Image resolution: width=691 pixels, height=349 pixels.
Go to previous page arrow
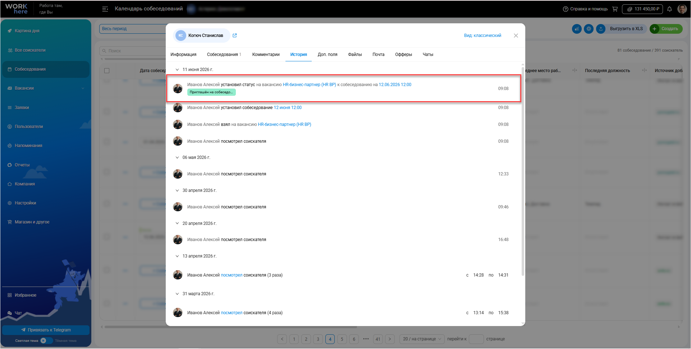coord(282,339)
